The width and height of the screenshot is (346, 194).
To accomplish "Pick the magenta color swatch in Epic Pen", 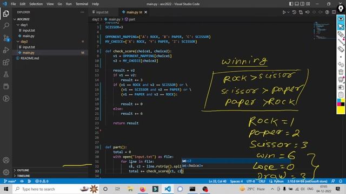I will [x=339, y=104].
